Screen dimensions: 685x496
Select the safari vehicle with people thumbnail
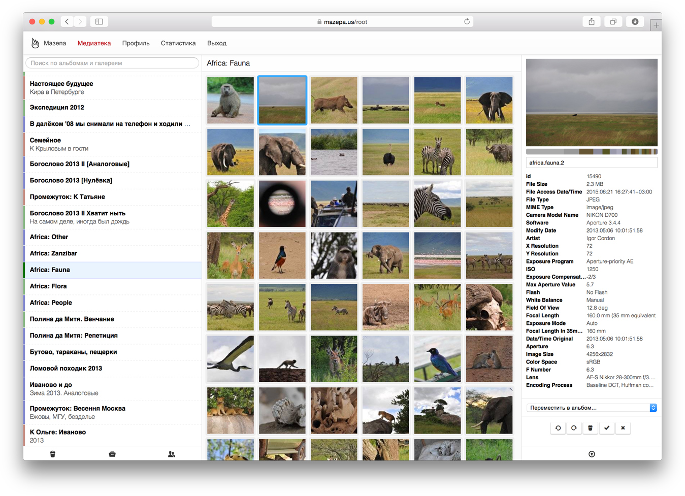point(334,204)
